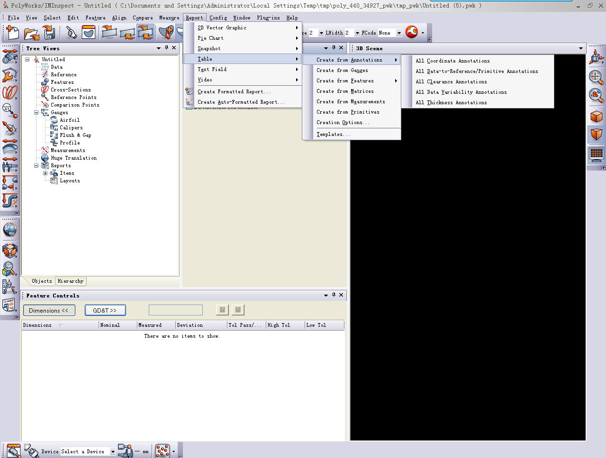Pin the Tree Views panel
The height and width of the screenshot is (458, 606).
pos(166,48)
